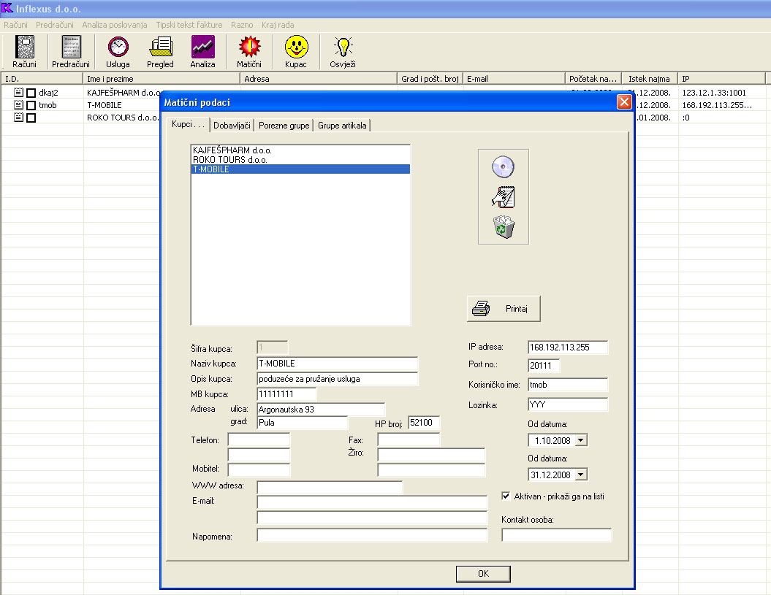Click the notepad edit icon in dialog

point(503,197)
